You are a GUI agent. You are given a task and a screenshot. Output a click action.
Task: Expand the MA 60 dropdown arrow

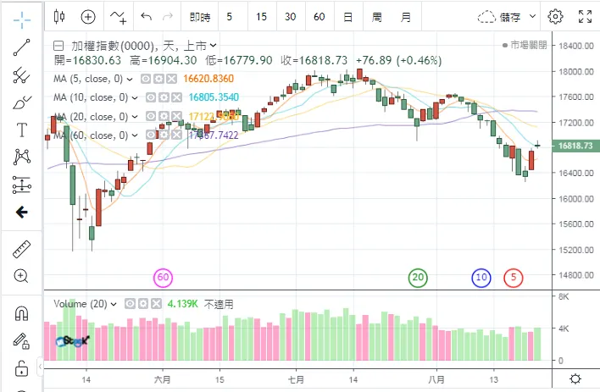pos(135,135)
